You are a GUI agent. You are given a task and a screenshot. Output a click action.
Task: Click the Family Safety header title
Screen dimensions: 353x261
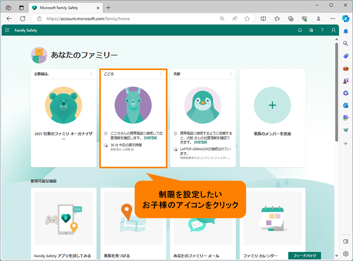coord(26,30)
